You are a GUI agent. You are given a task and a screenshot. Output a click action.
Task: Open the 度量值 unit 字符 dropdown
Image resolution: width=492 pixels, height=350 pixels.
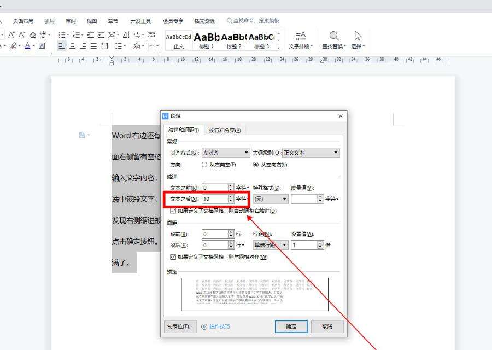332,199
